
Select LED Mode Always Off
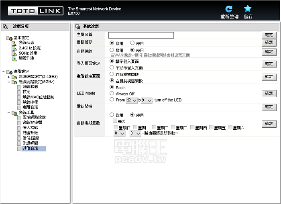coord(112,94)
